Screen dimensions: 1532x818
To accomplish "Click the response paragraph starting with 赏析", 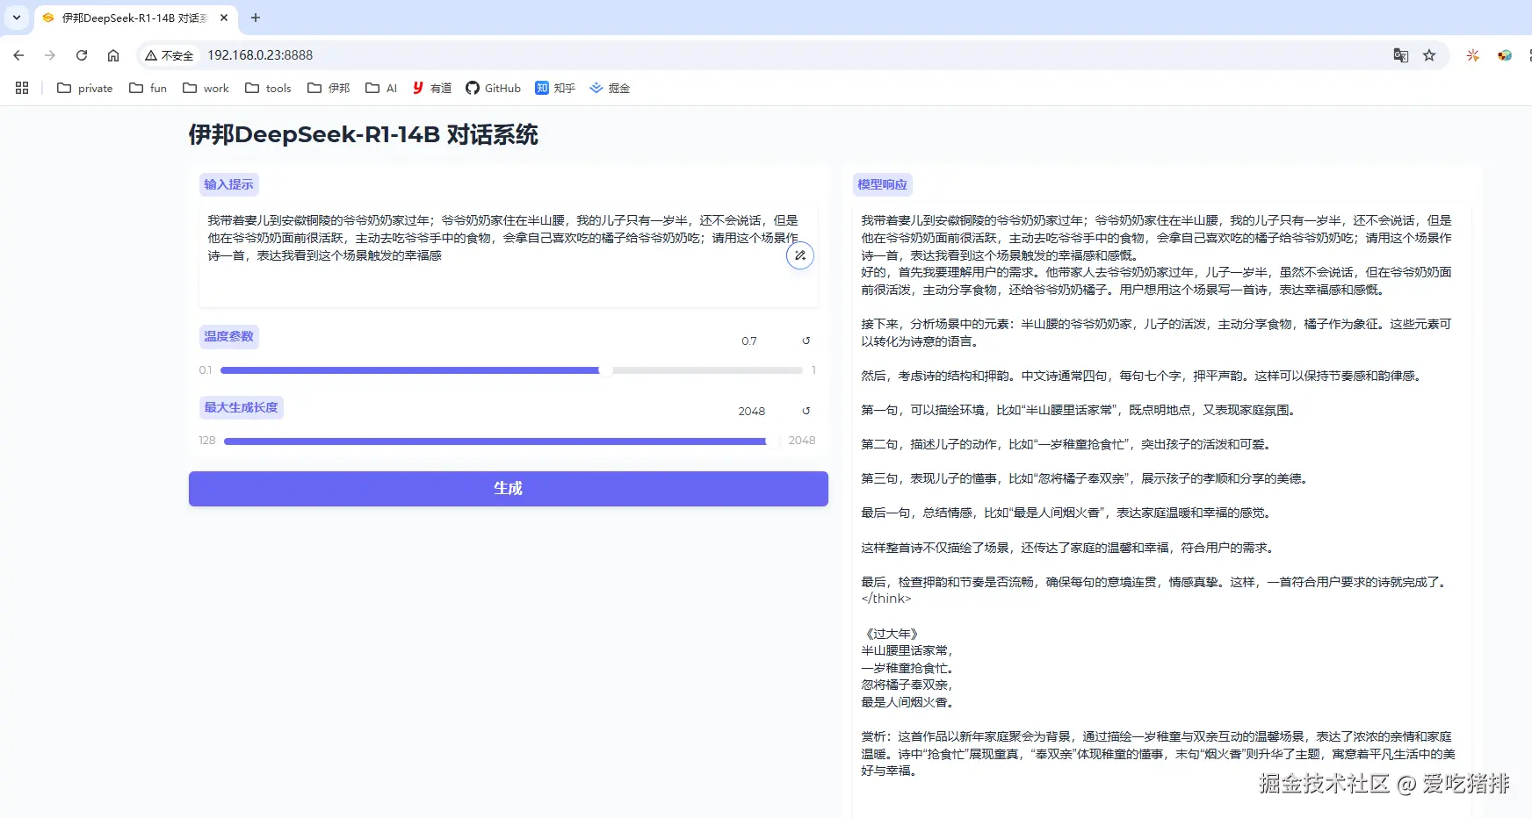I will tap(1158, 754).
